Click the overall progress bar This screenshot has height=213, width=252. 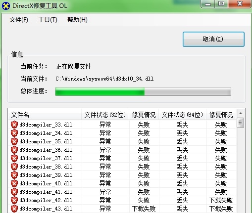pos(143,91)
